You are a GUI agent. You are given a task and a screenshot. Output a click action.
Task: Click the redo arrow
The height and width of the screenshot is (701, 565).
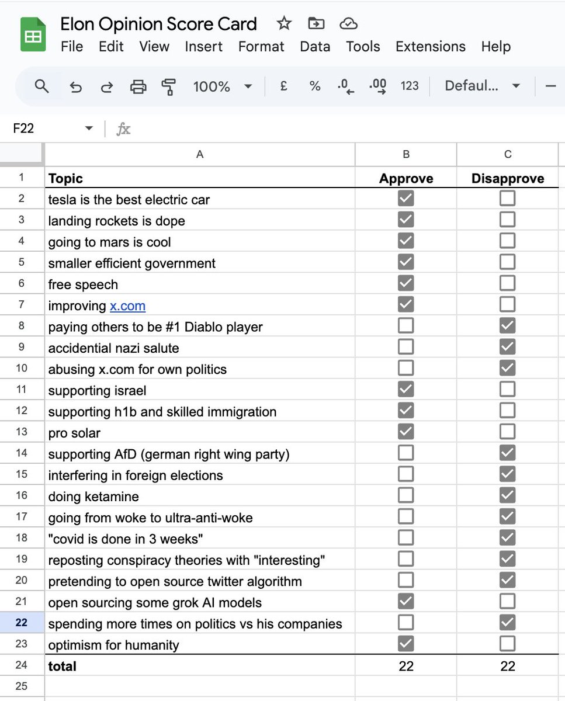click(107, 87)
